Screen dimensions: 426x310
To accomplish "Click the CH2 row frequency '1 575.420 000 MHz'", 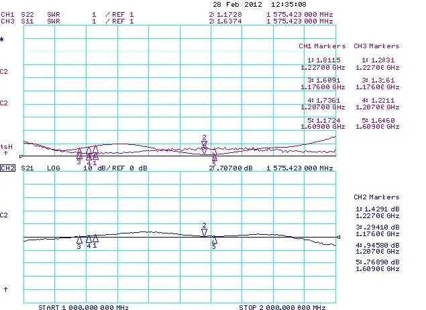I will pos(300,168).
